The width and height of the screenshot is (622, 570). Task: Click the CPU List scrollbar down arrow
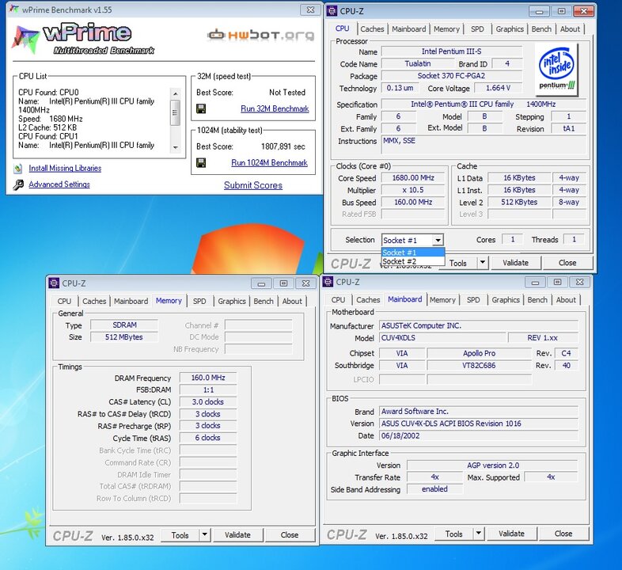coord(176,147)
